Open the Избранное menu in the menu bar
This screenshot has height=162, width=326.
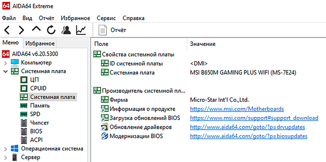tap(76, 18)
